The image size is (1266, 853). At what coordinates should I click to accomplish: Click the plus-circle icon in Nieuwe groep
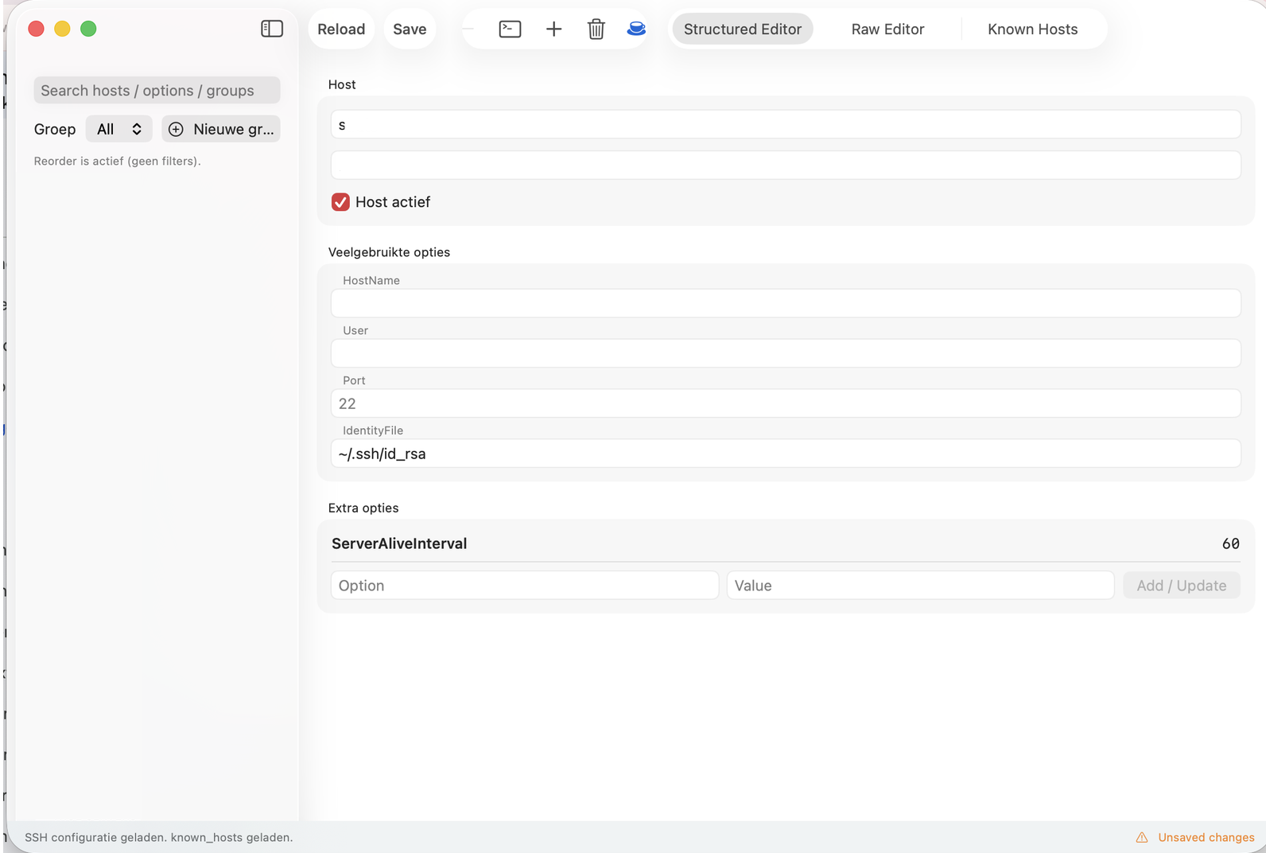(x=176, y=129)
